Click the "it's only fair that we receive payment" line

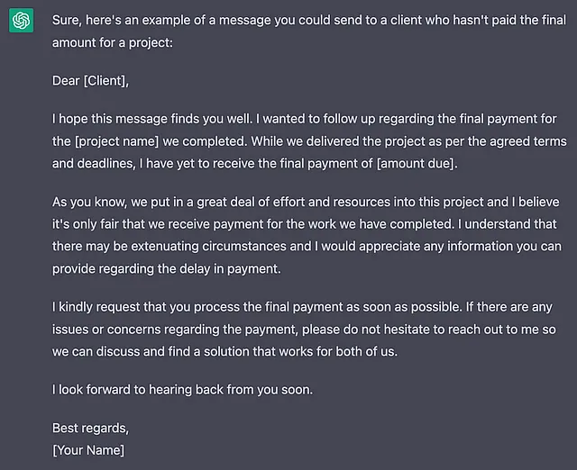pyautogui.click(x=305, y=224)
